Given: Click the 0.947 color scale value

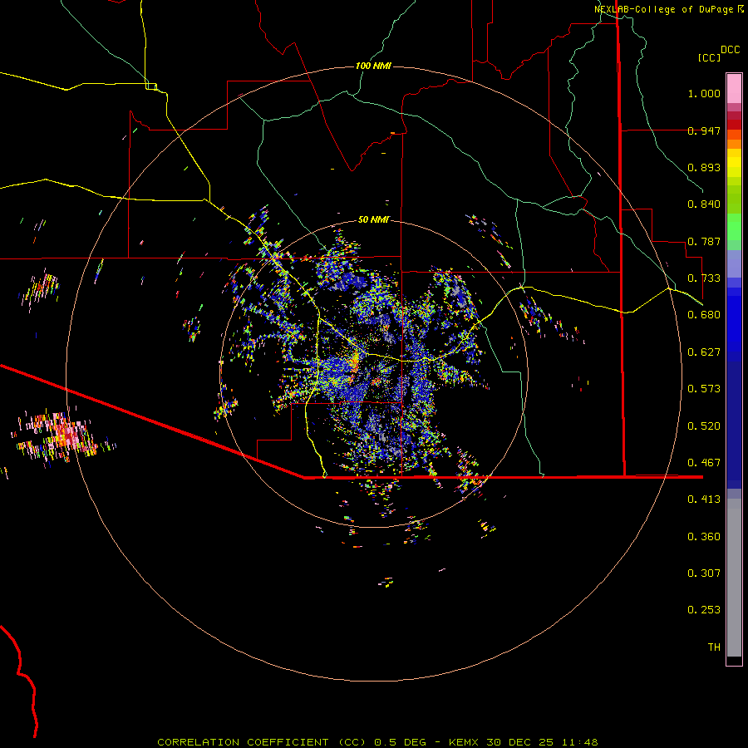Looking at the screenshot, I should click(x=704, y=130).
